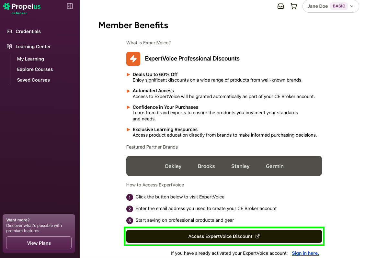Screen dimensions: 365x258
Task: Open the inbox tray icon
Action: click(281, 6)
